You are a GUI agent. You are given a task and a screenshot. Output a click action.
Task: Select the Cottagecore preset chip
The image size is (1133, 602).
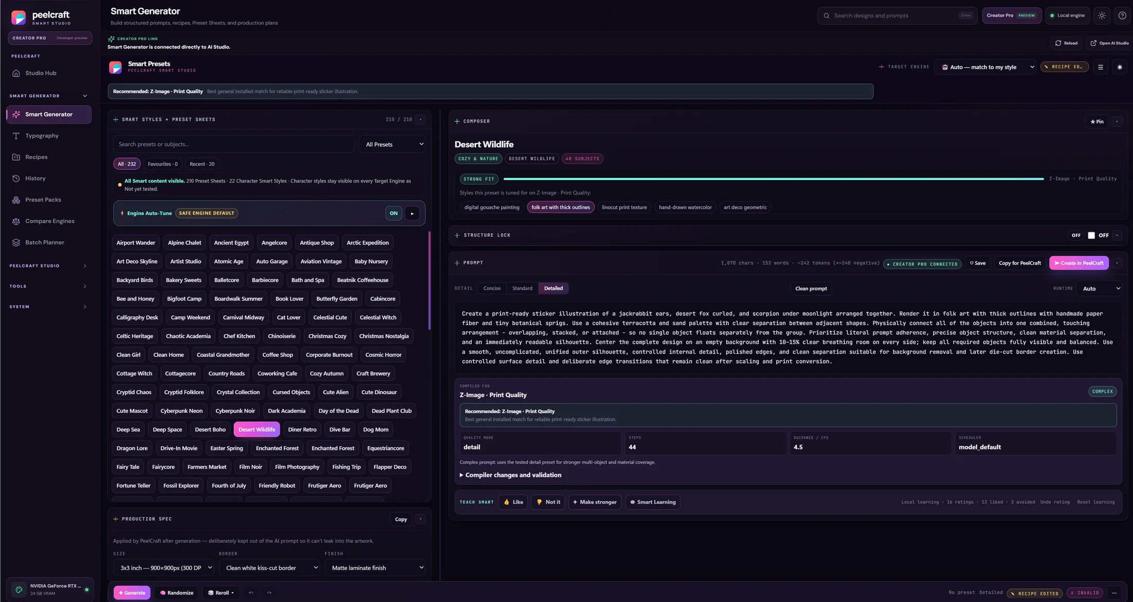(180, 374)
